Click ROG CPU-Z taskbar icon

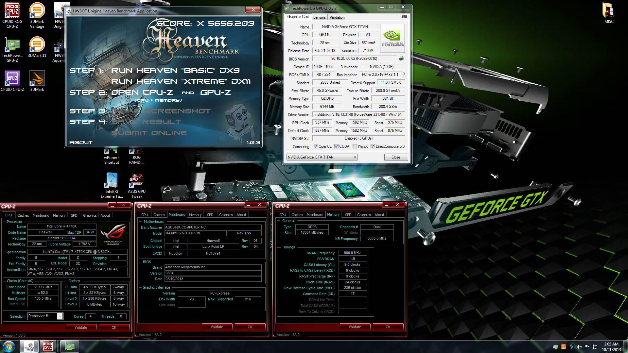tap(48, 346)
